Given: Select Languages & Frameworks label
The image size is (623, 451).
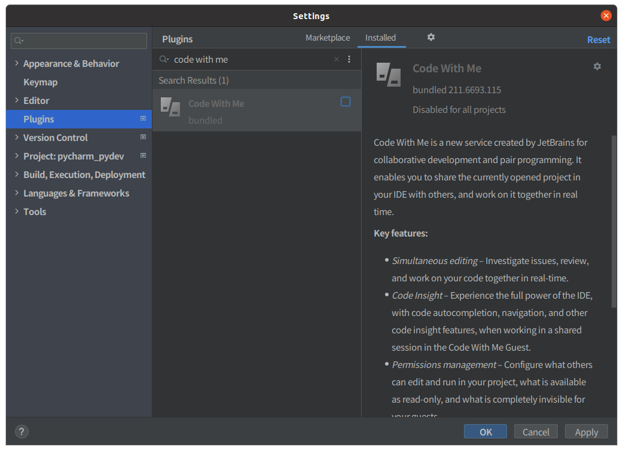Looking at the screenshot, I should click(77, 194).
